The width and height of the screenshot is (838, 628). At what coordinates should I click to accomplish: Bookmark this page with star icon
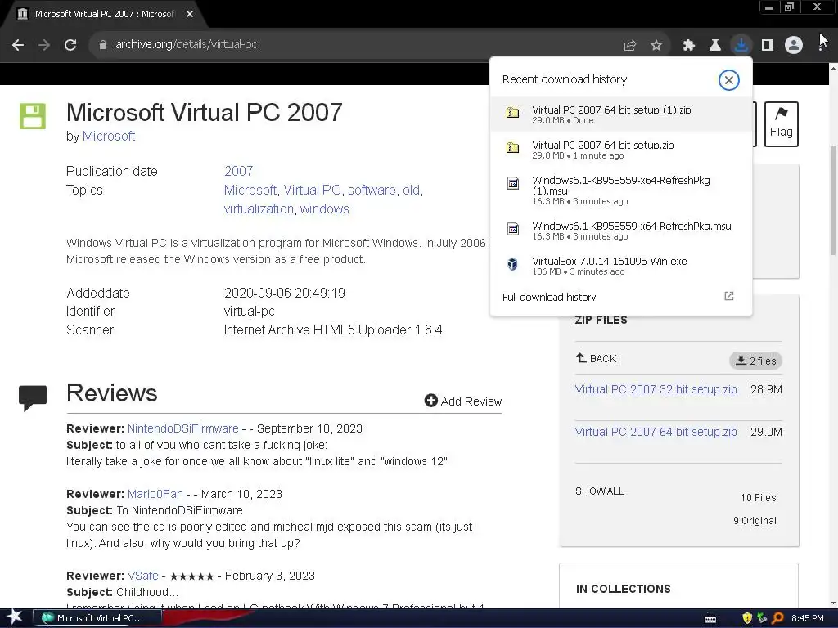pyautogui.click(x=656, y=46)
